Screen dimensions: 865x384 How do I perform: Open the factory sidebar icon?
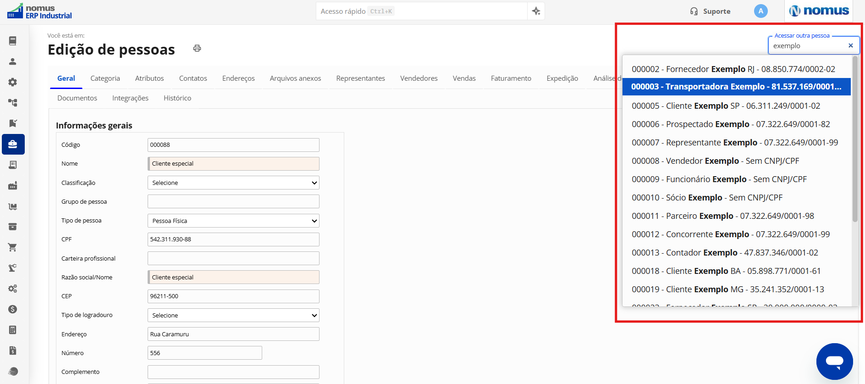[13, 185]
